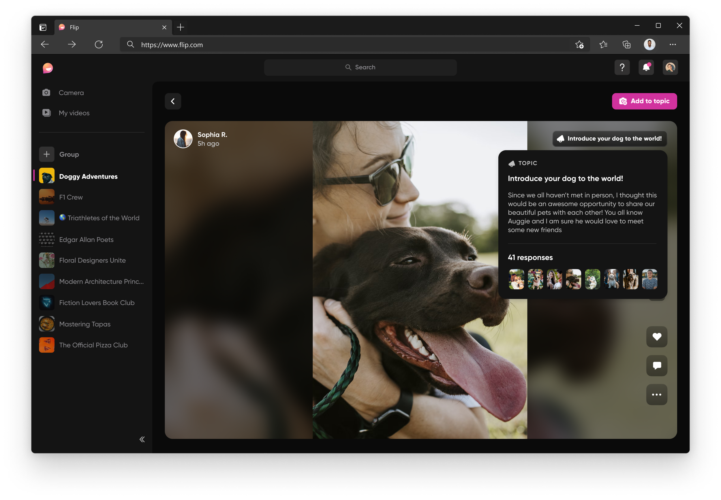Open the browser profile avatar
This screenshot has width=721, height=500.
[x=649, y=44]
